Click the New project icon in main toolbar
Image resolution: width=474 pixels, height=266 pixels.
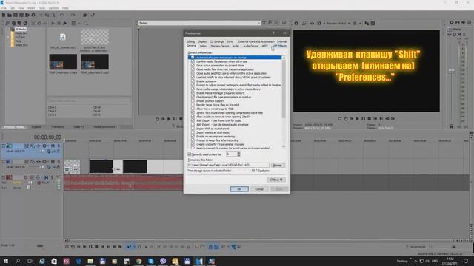[x=4, y=15]
